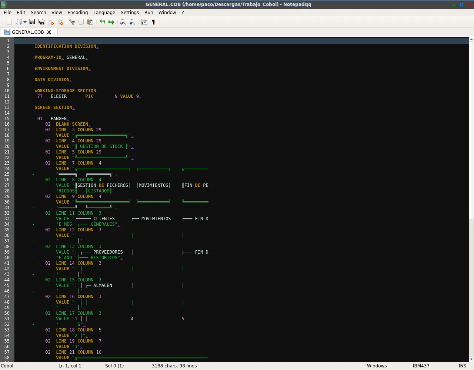Click BLANK SCREEN in line 16

[x=72, y=124]
